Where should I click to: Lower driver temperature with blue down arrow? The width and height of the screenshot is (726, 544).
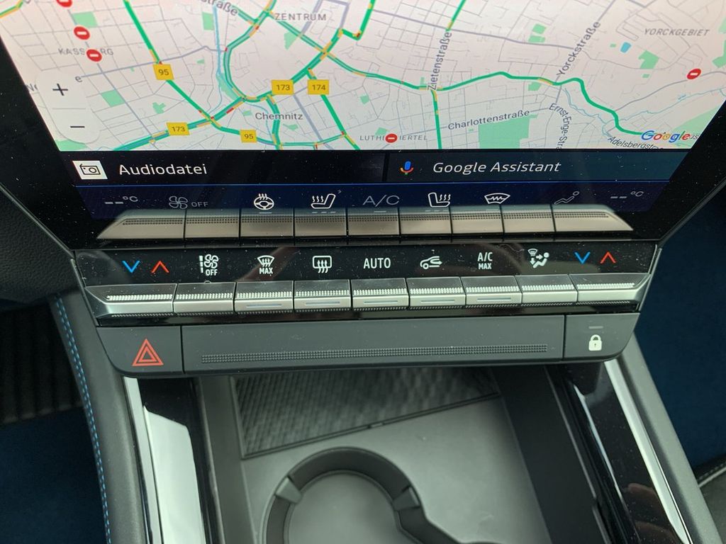[130, 266]
